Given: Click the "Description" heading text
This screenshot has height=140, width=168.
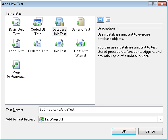Looking at the screenshot, I should (106, 28).
